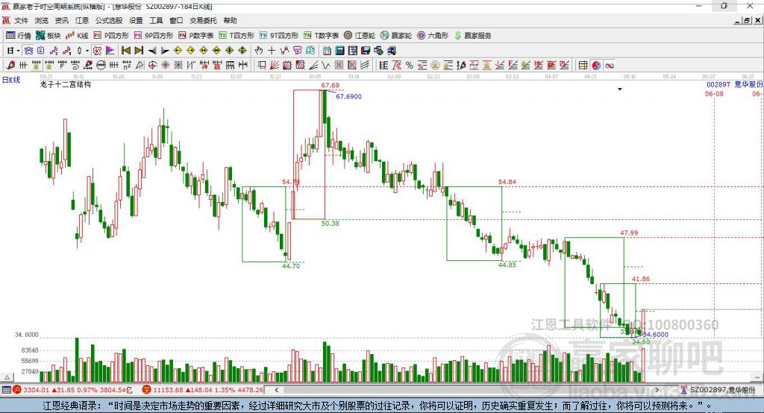Click the first yellow diamond left-arrow icon
Screen dimensions: 764x413
coord(178,51)
